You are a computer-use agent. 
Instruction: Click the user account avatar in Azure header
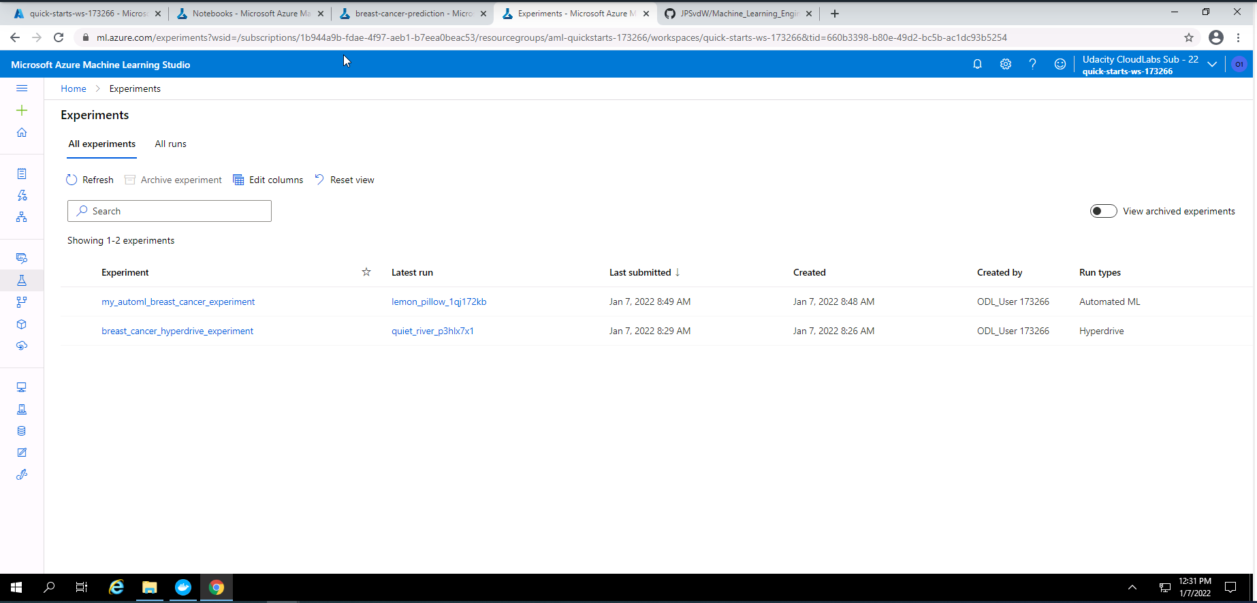1239,64
